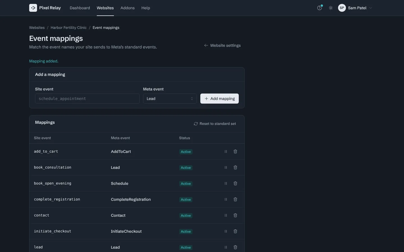Pause the initiate_checkout mapping

point(226,231)
